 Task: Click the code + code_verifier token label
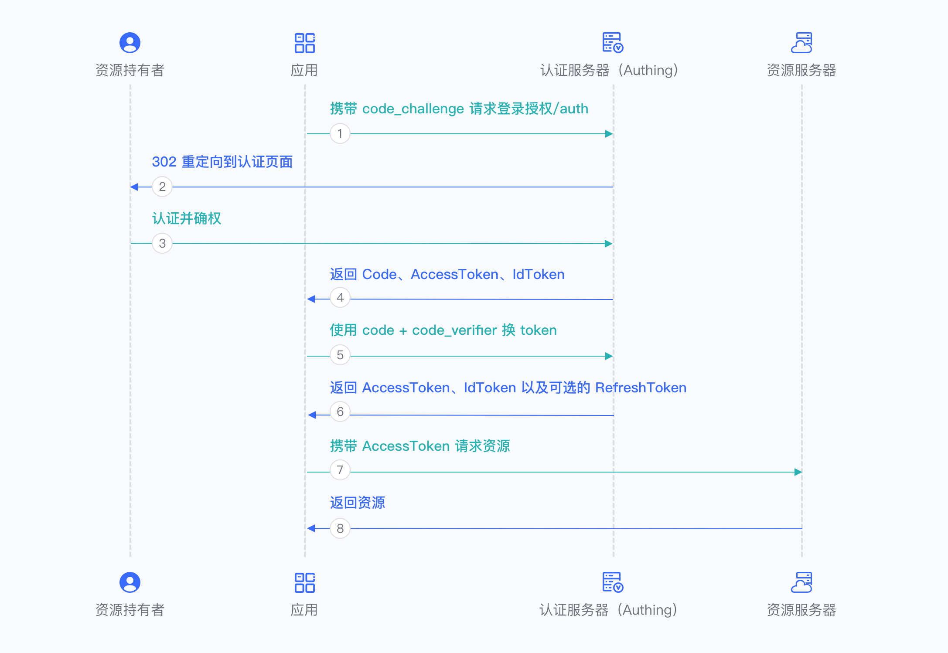pyautogui.click(x=443, y=330)
